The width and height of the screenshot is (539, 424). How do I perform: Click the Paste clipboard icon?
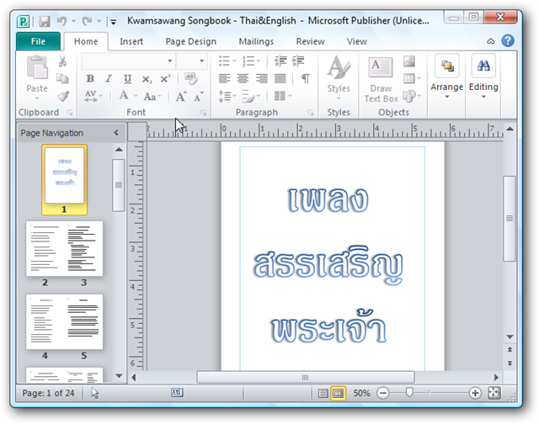[37, 67]
